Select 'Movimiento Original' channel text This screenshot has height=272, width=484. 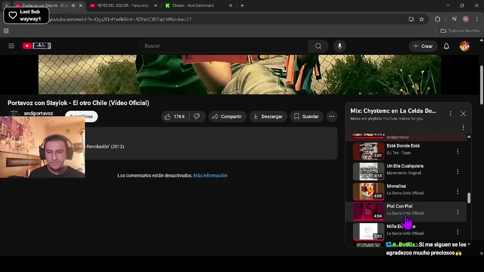(x=404, y=173)
